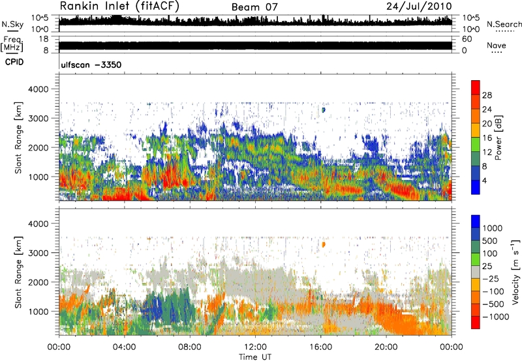The height and width of the screenshot is (361, 522).
Task: Click the '-25' tick on the Velocity scale
Action: coord(492,278)
